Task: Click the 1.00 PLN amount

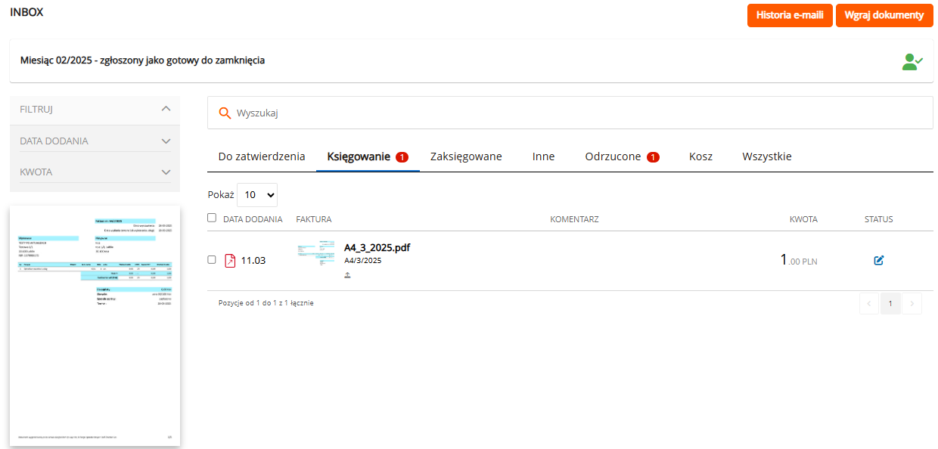Action: coord(799,260)
